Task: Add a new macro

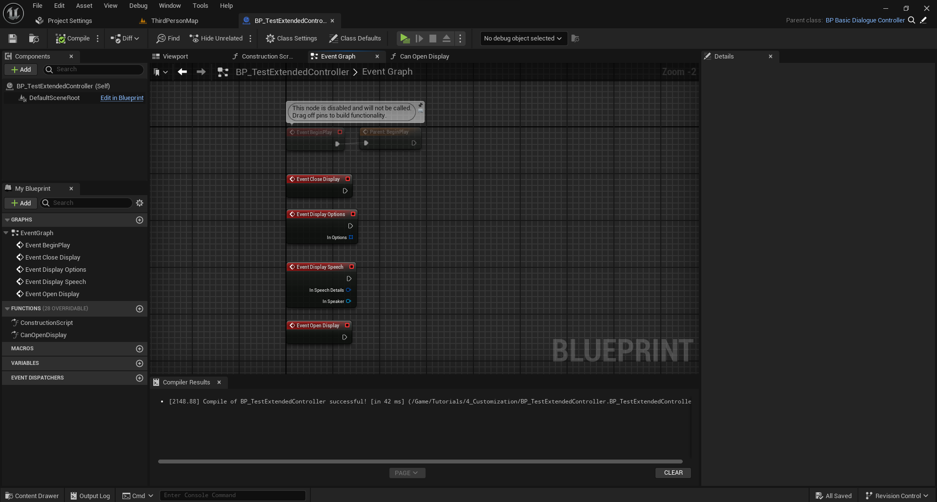Action: (x=140, y=349)
